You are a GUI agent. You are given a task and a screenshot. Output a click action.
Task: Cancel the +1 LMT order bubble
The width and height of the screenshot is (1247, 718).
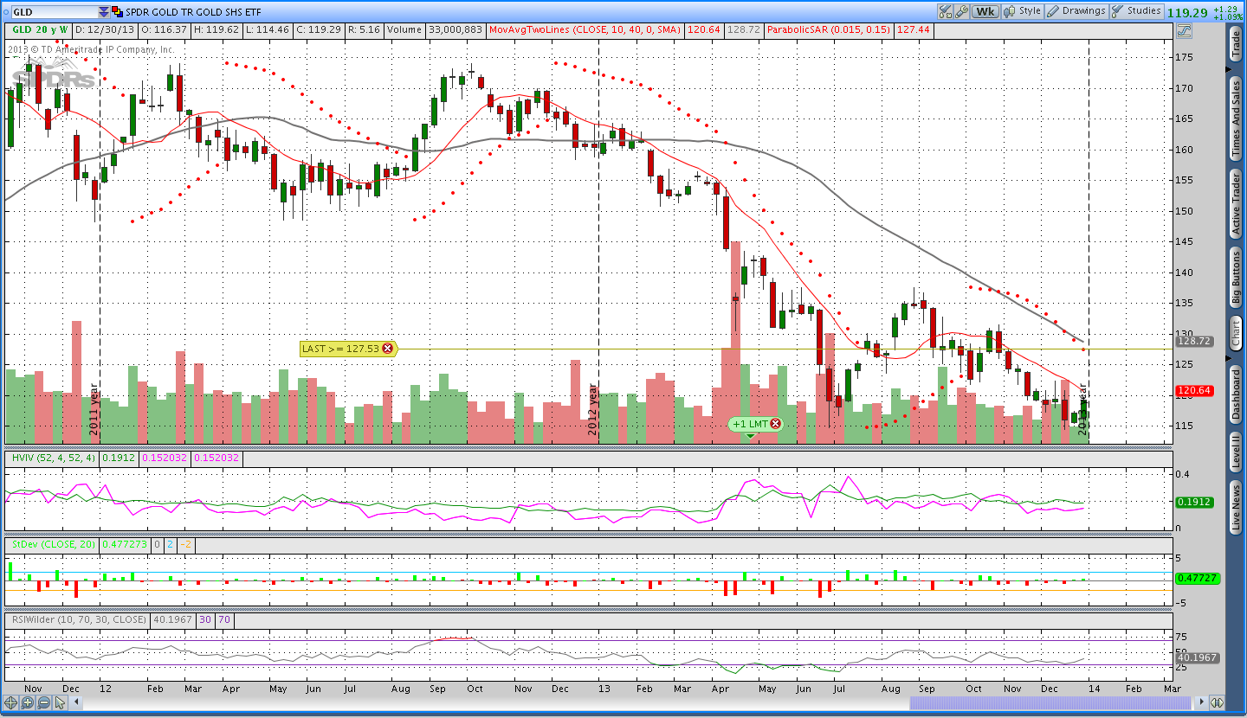(775, 424)
